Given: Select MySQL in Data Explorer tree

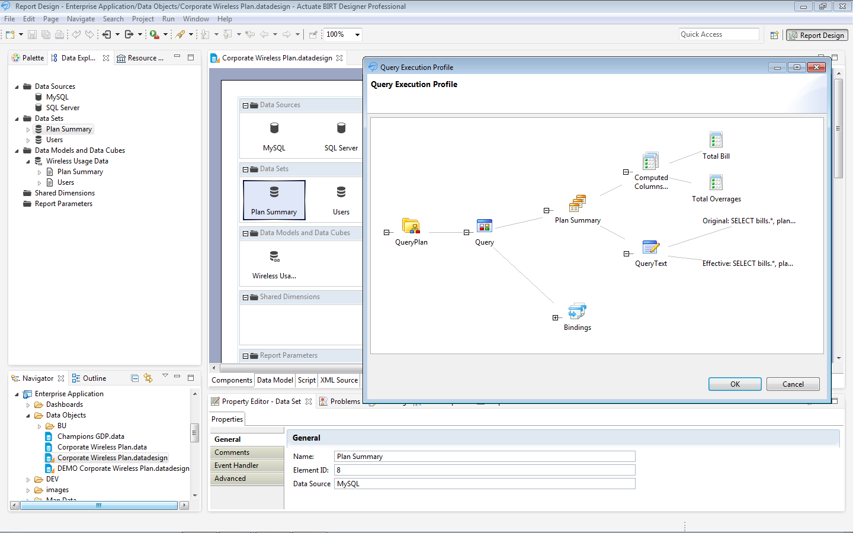Looking at the screenshot, I should (57, 97).
